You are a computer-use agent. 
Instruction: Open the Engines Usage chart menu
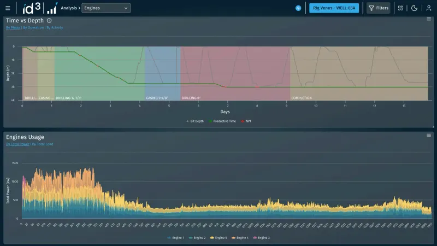coord(429,136)
